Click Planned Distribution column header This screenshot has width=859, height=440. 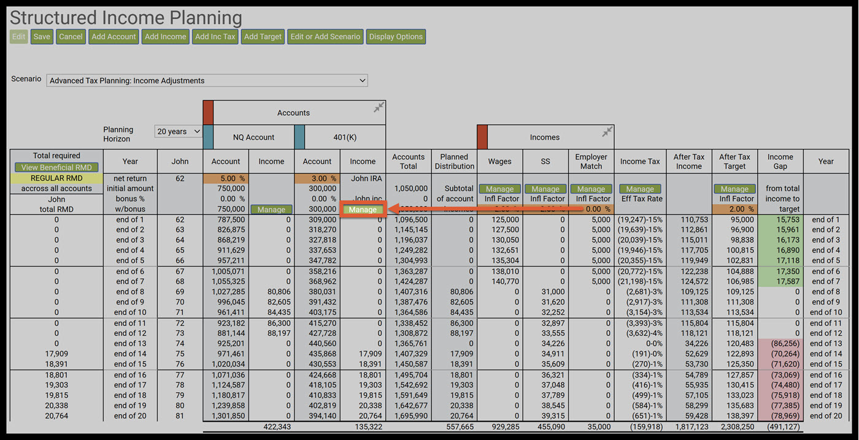tap(454, 161)
